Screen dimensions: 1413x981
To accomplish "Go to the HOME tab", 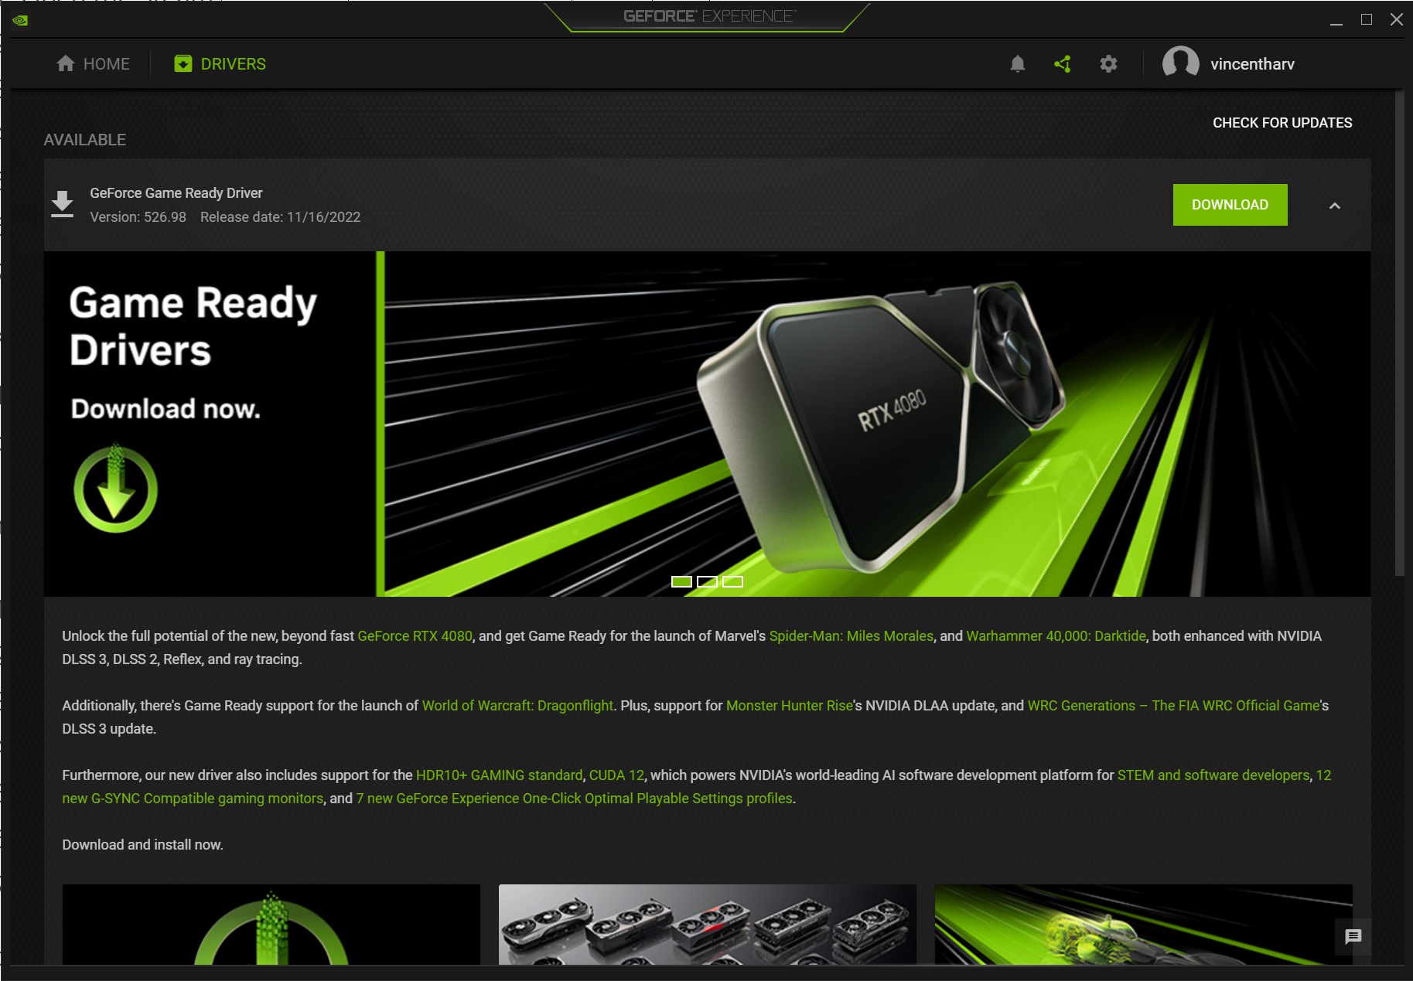I will coord(93,64).
